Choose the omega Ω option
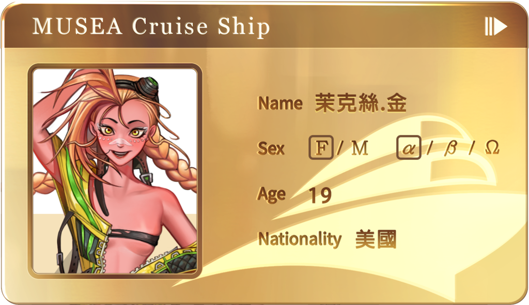The height and width of the screenshot is (305, 529). [492, 148]
